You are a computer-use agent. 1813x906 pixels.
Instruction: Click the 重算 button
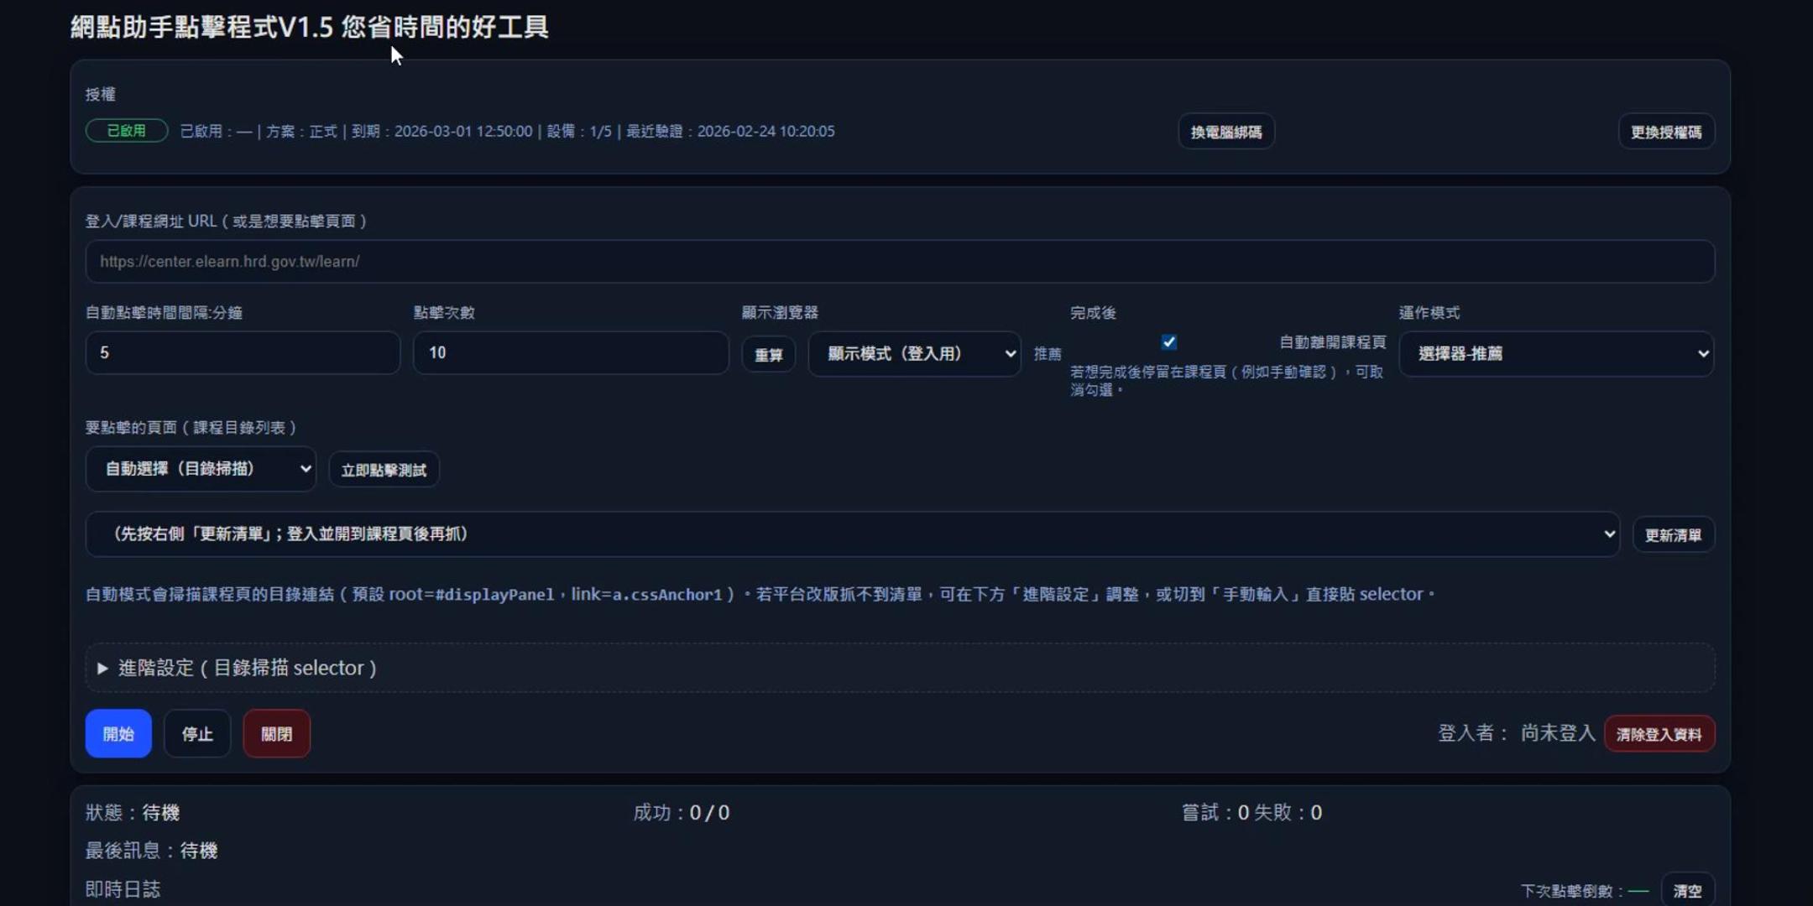coord(768,355)
